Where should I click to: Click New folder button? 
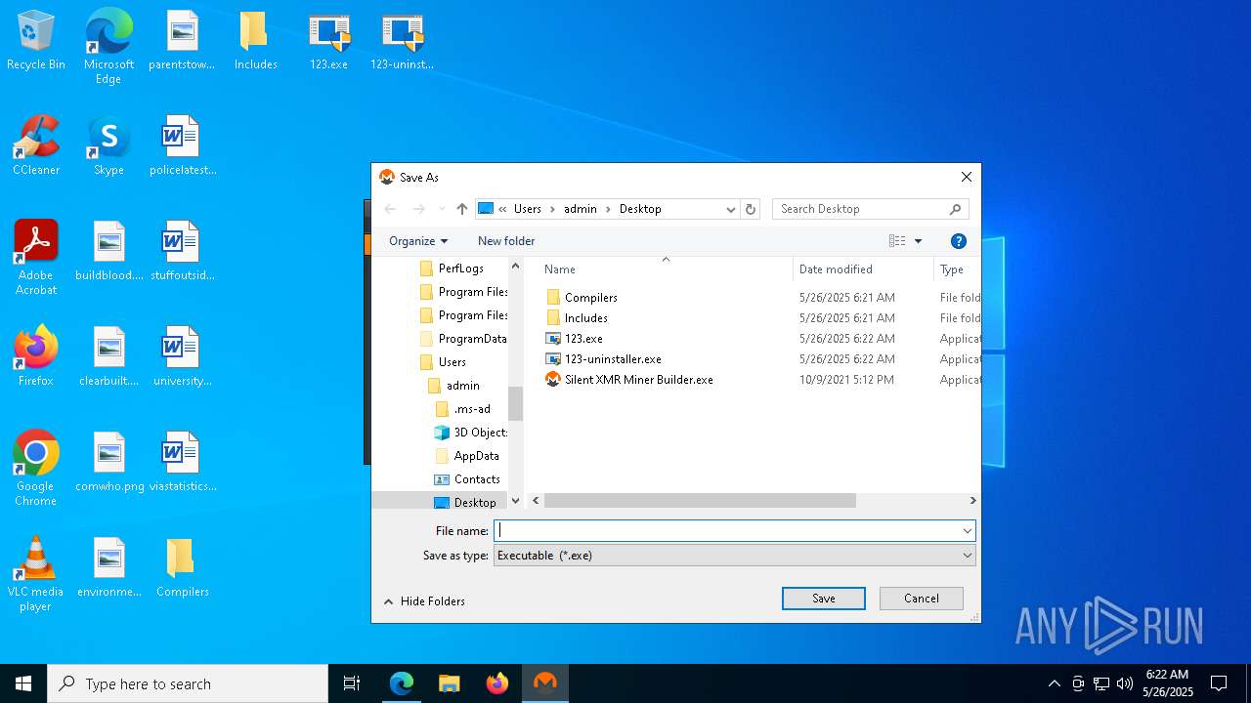pyautogui.click(x=506, y=241)
